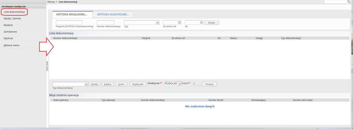Click the search magnifier icon at top right

tap(349, 2)
